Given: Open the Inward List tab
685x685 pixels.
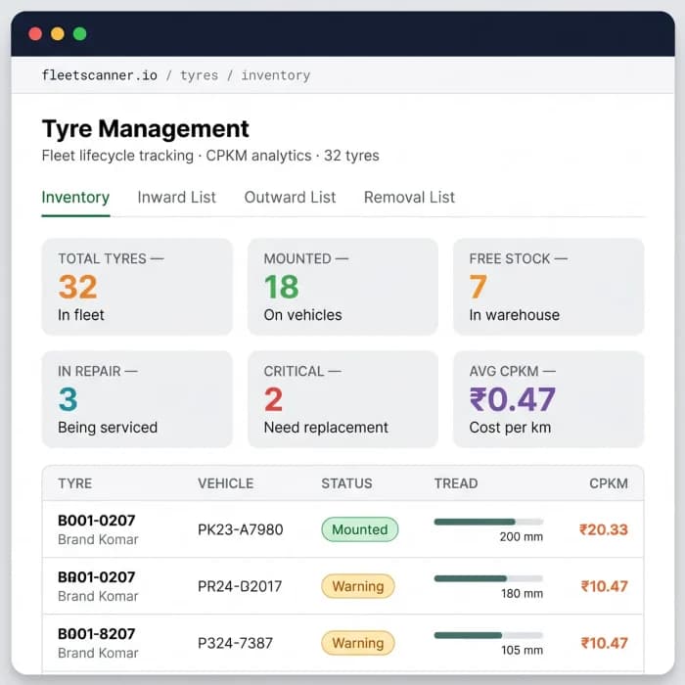Looking at the screenshot, I should [x=176, y=198].
